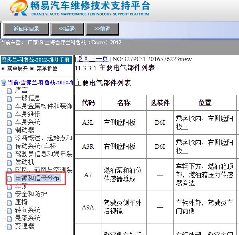Click the page icon next to 座椅

pyautogui.click(x=10, y=203)
